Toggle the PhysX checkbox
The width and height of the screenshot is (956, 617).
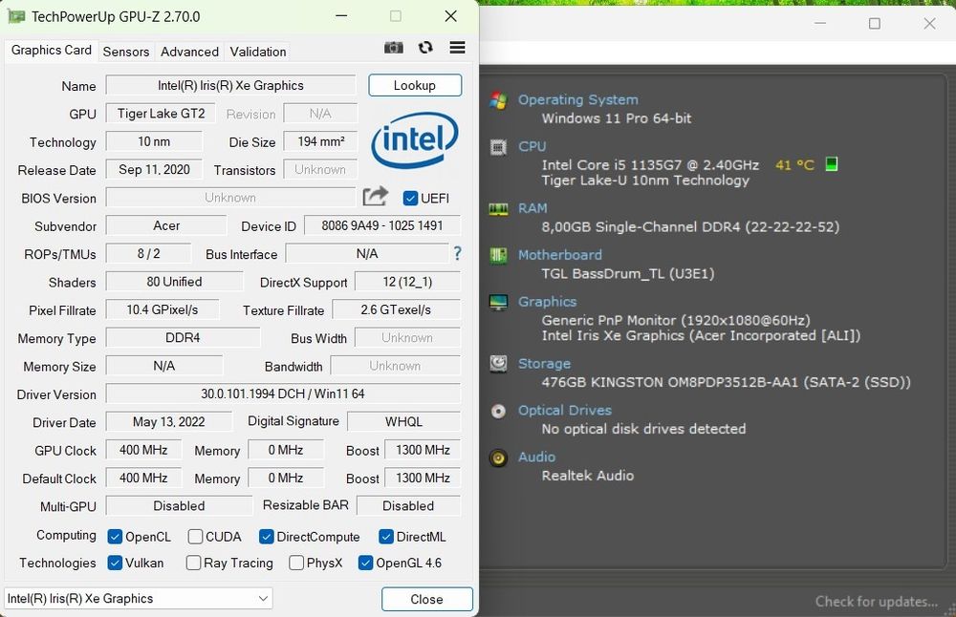(296, 563)
